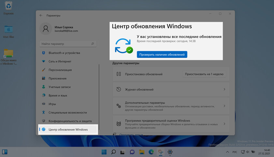Minimize the Параметры window
The height and width of the screenshot is (157, 274).
210,14
